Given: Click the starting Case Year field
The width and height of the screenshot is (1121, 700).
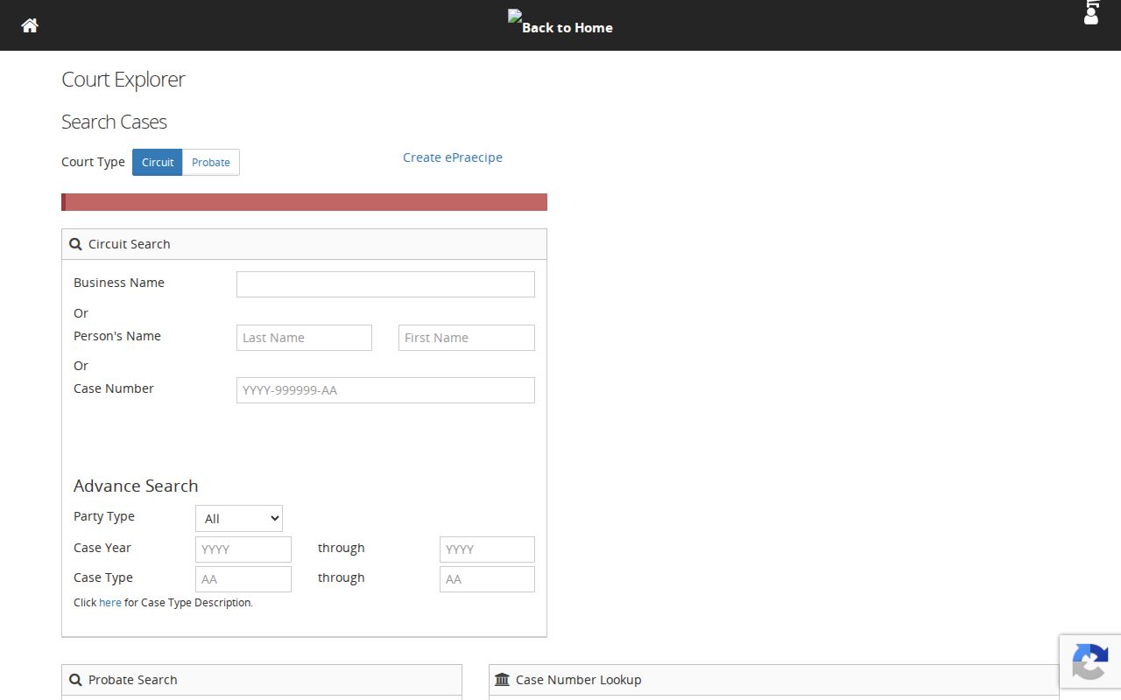Looking at the screenshot, I should (243, 549).
